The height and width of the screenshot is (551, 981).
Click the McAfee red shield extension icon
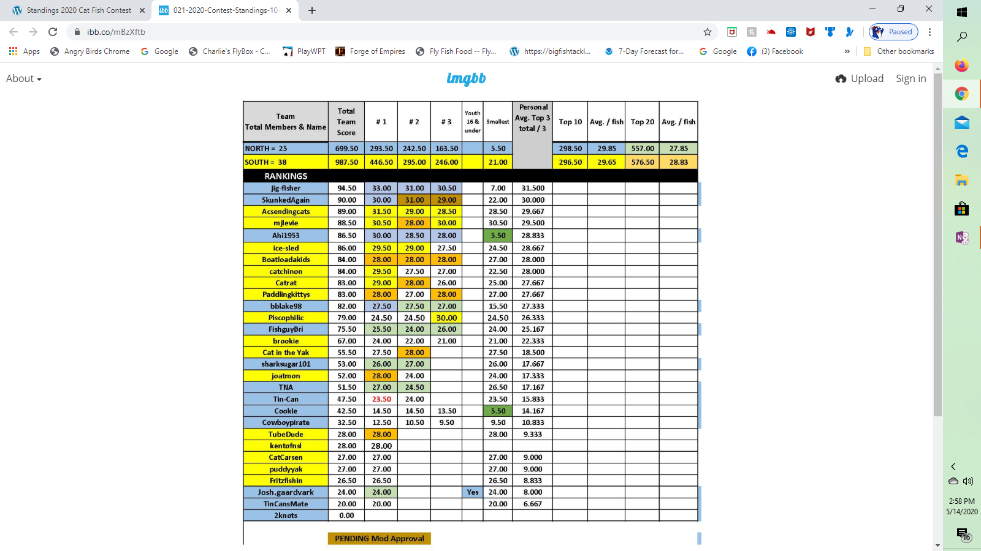pyautogui.click(x=811, y=32)
